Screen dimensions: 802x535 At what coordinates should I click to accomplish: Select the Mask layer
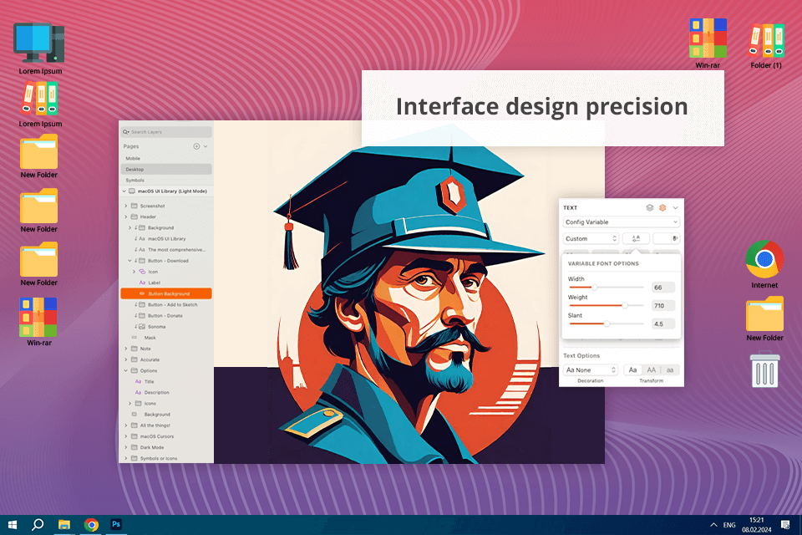[x=166, y=338]
